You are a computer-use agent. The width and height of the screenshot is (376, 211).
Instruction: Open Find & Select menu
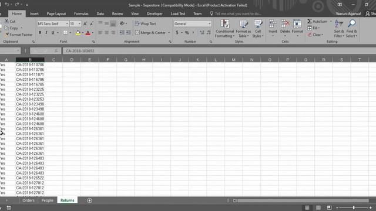352,29
